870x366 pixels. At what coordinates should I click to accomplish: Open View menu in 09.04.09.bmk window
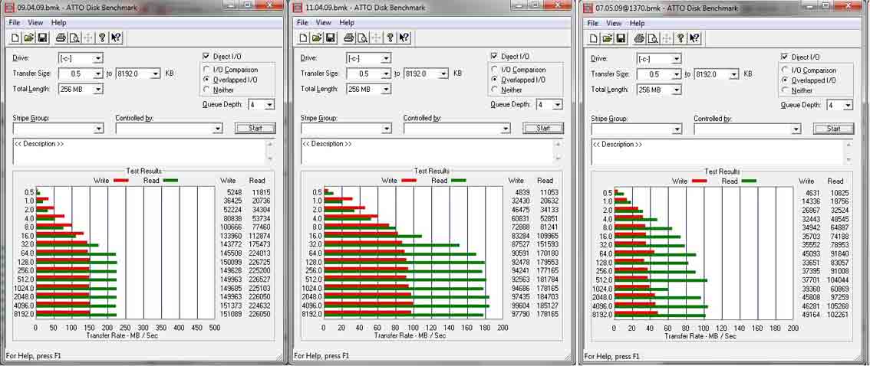[35, 23]
